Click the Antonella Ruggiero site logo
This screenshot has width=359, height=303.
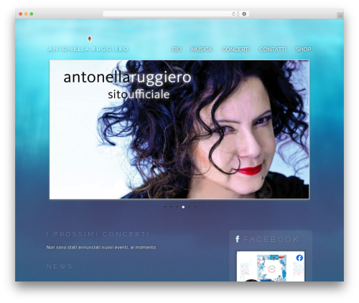click(88, 49)
